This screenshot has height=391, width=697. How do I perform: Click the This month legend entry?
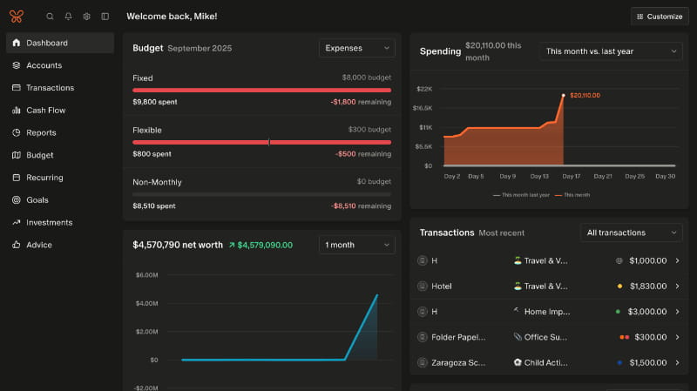pyautogui.click(x=572, y=195)
